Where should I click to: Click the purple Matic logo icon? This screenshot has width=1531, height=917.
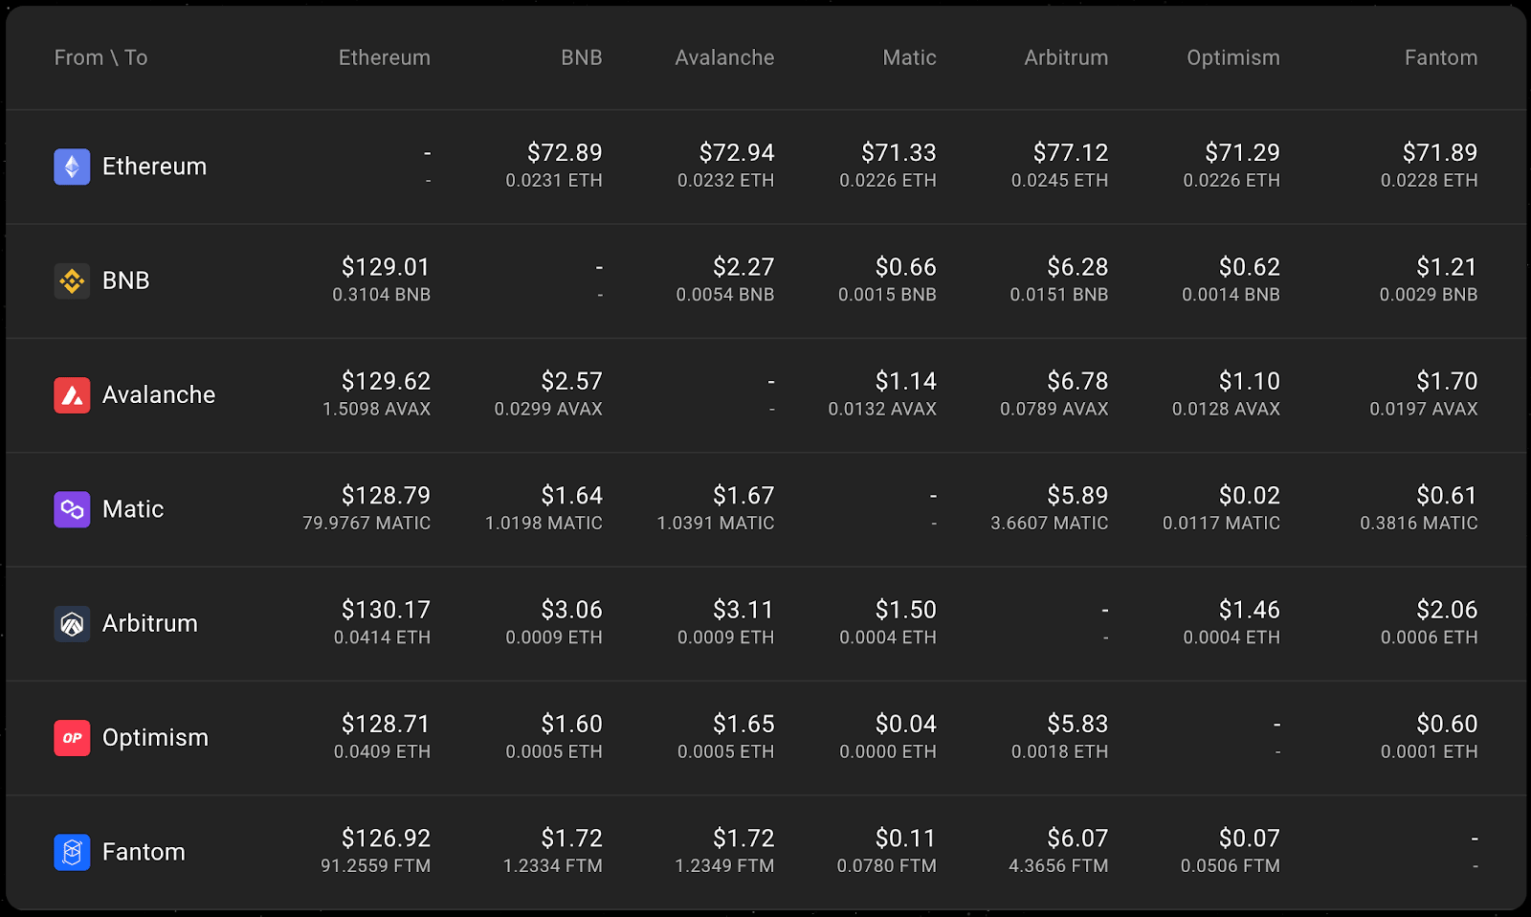coord(72,509)
